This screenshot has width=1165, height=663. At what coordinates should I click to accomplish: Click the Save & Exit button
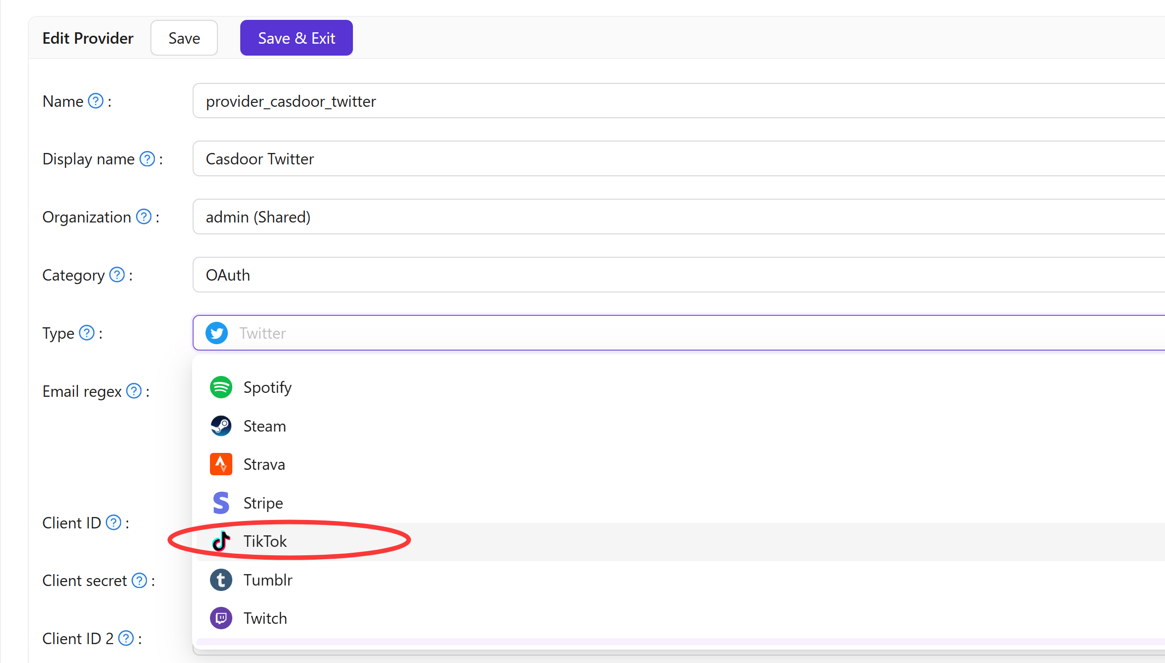[x=296, y=38]
